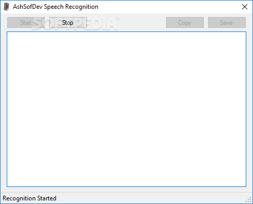Click the disabled Copy button
Viewport: 253px width, 204px height.
[185, 23]
